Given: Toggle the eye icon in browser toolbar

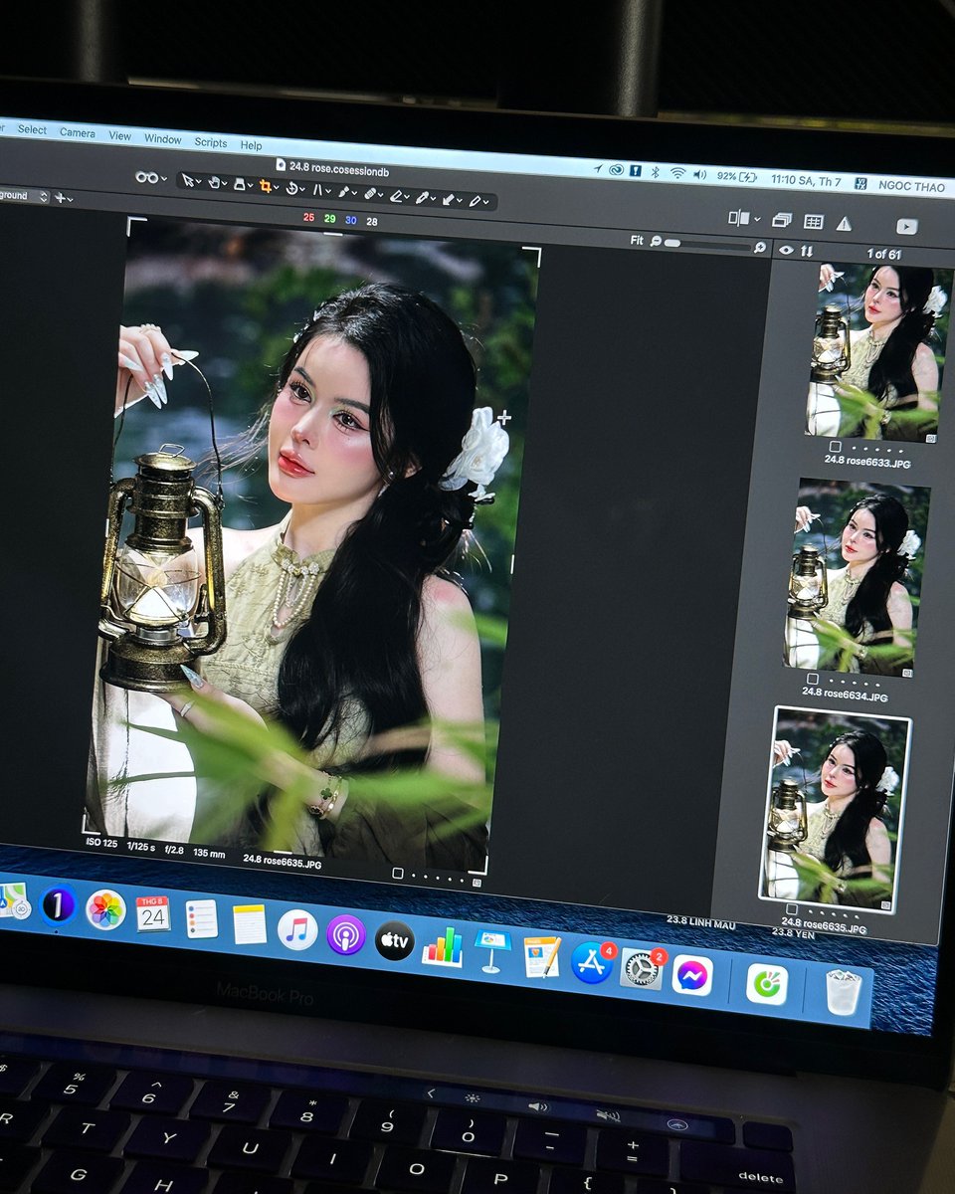Looking at the screenshot, I should pyautogui.click(x=786, y=251).
